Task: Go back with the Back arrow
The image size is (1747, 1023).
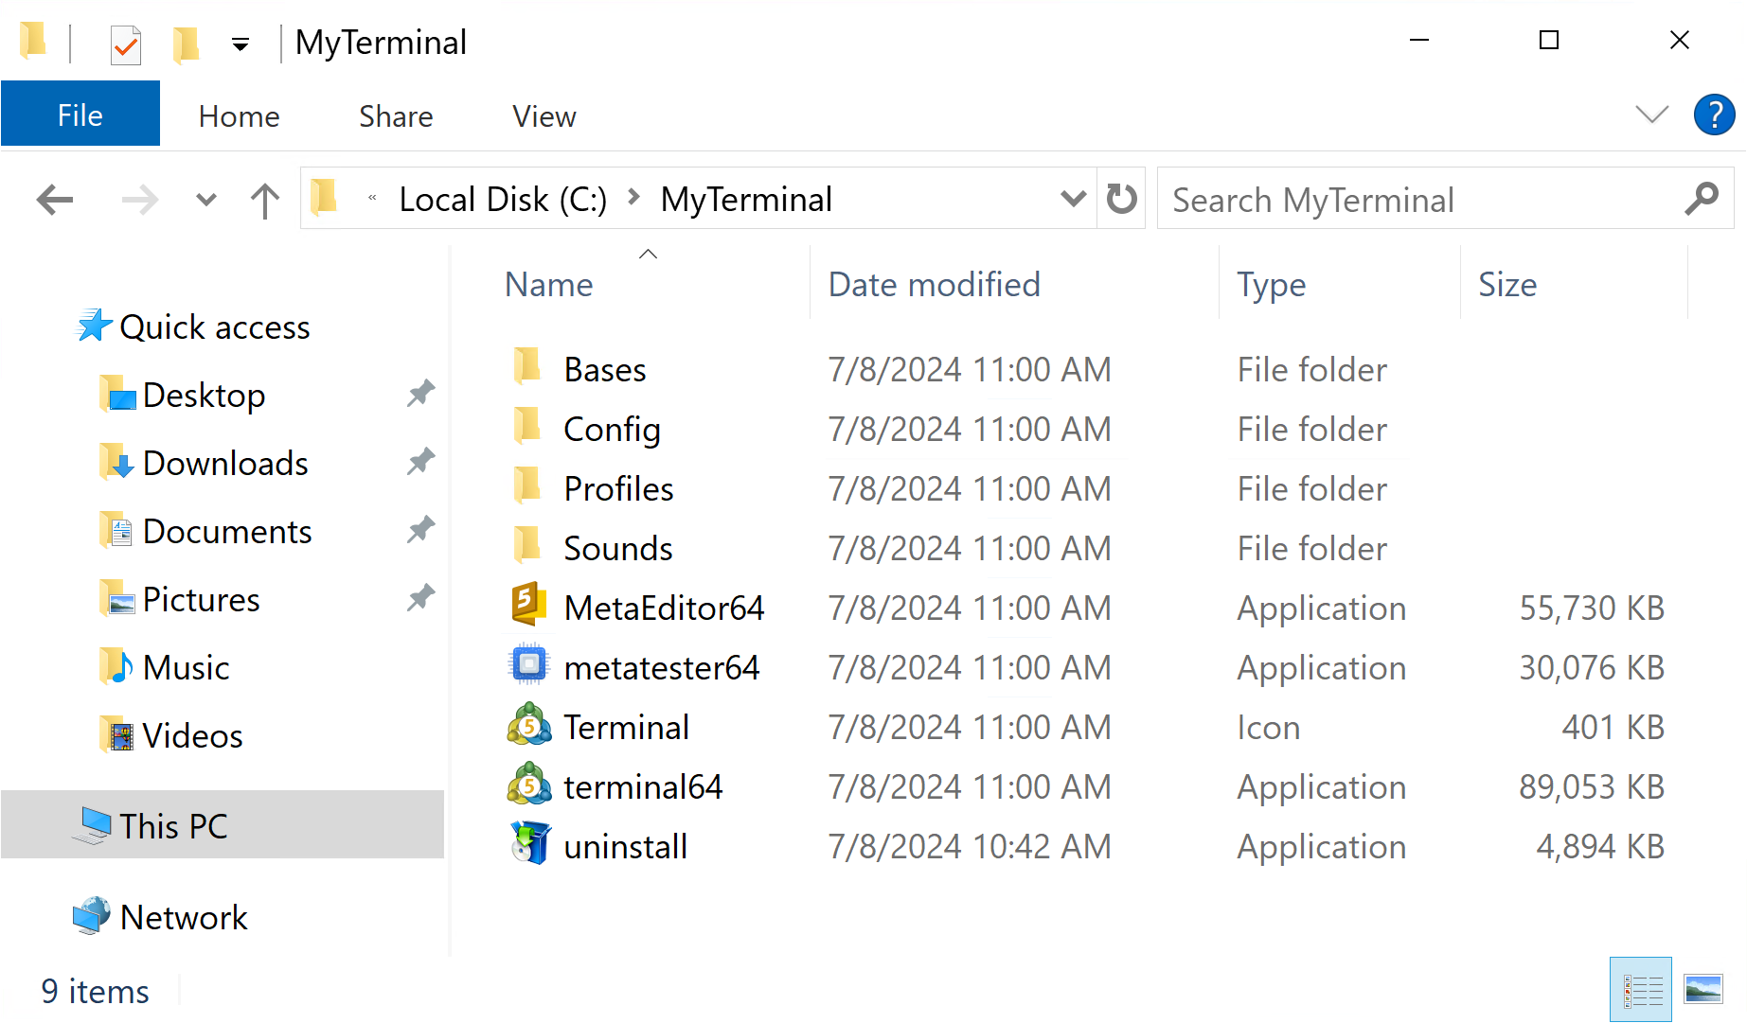Action: (x=55, y=200)
